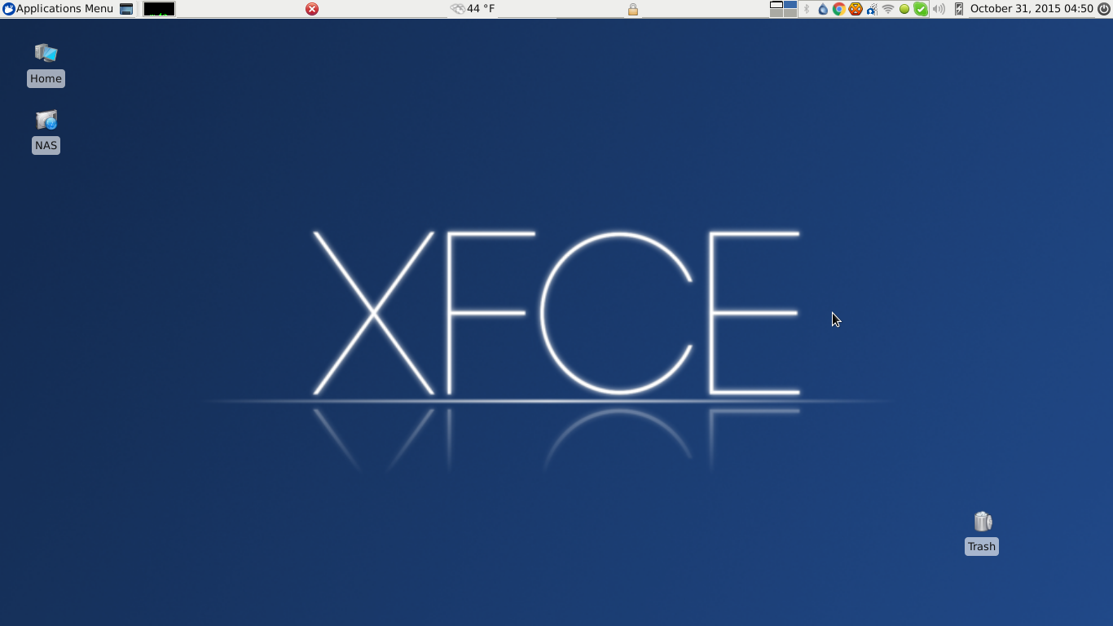Click the Chrome tray icon
Screen dimensions: 1113x626
pos(838,9)
